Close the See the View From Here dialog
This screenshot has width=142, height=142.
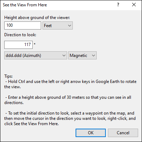click(x=134, y=5)
